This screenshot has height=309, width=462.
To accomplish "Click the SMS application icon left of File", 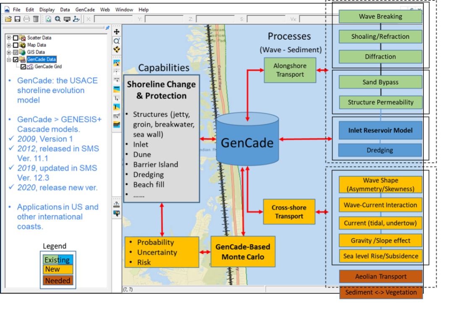I will [x=7, y=9].
